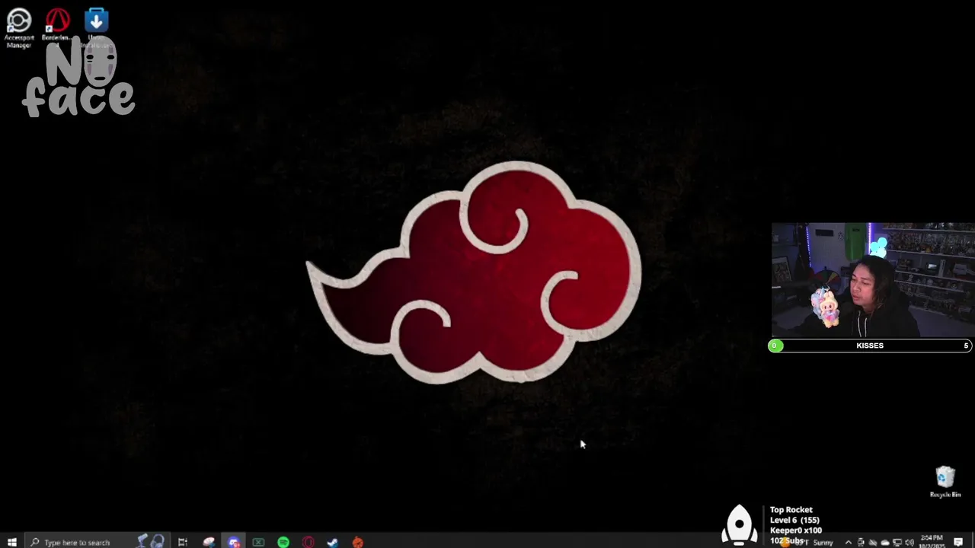Open the taskbar clock and date
The height and width of the screenshot is (548, 975).
[932, 543]
